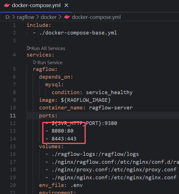Click './ragflow-logs:/ragflow/logs' volume entry
The width and height of the screenshot is (179, 194).
tap(95, 154)
